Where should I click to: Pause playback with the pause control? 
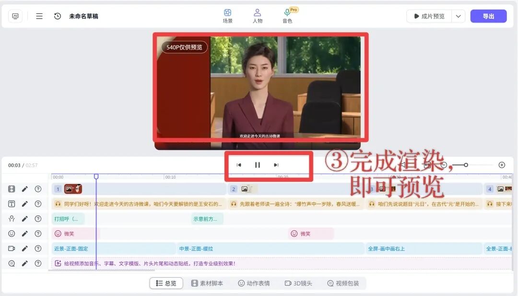257,164
